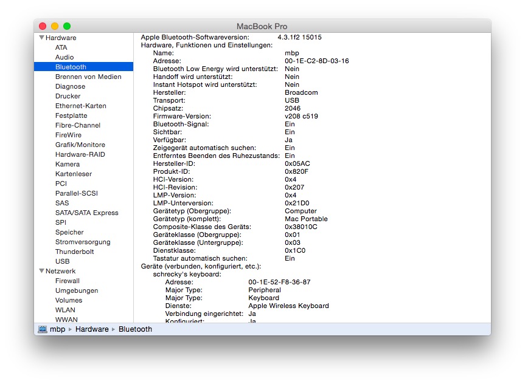
Task: Open Grafik/Monitore category
Action: [x=80, y=145]
